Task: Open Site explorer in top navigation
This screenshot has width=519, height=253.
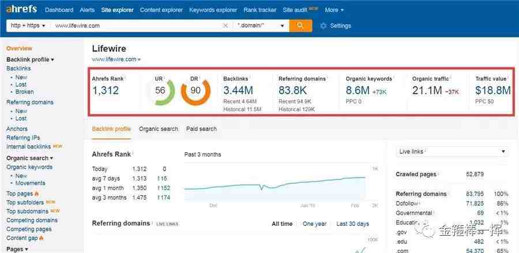Action: [117, 10]
